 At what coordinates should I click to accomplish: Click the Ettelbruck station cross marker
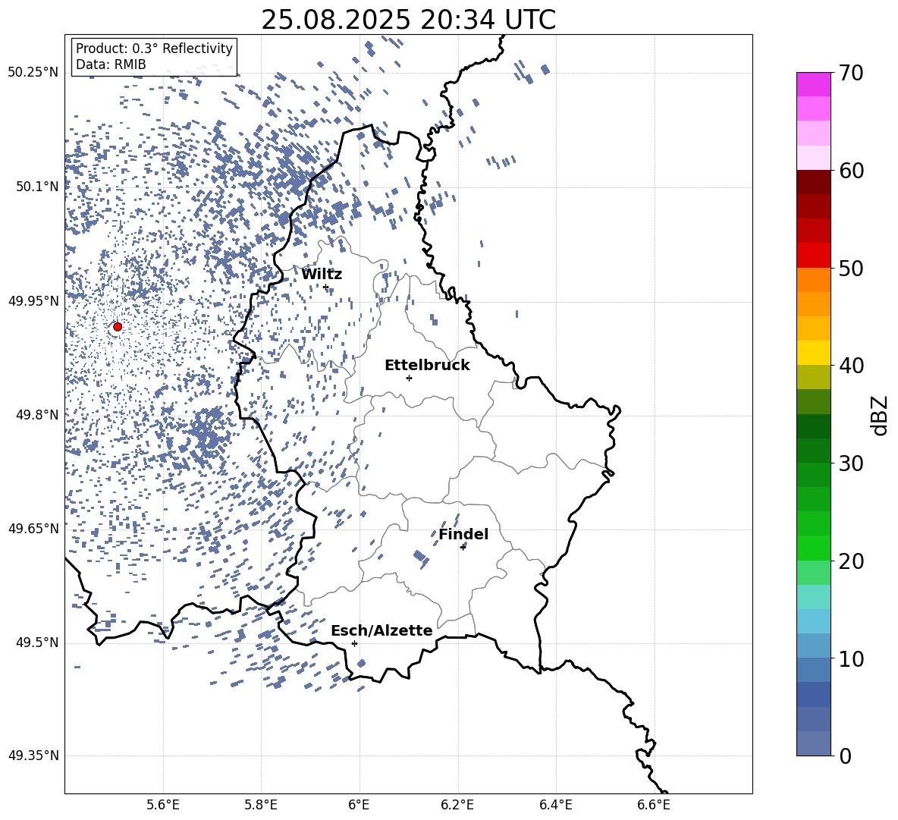(x=409, y=378)
